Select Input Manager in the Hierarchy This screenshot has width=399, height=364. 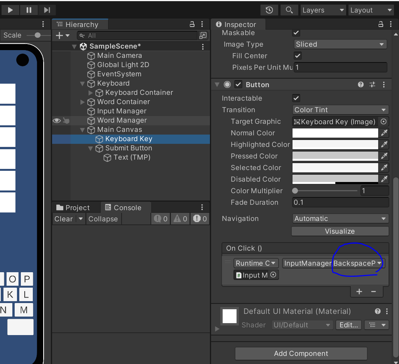click(x=122, y=111)
